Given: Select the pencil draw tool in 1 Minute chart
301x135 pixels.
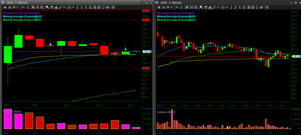Looking at the screenshot, I should (214, 7).
